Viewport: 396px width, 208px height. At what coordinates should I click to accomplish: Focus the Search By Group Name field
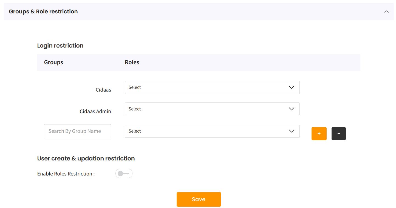77,131
